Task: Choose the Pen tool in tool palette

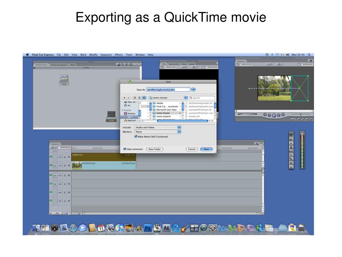Action: 291,167
